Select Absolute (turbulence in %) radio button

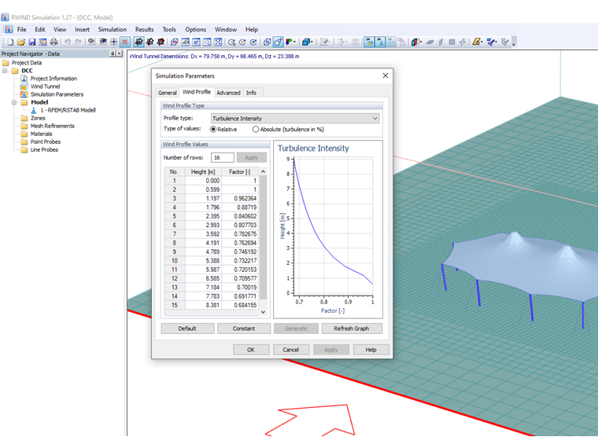[x=256, y=130]
